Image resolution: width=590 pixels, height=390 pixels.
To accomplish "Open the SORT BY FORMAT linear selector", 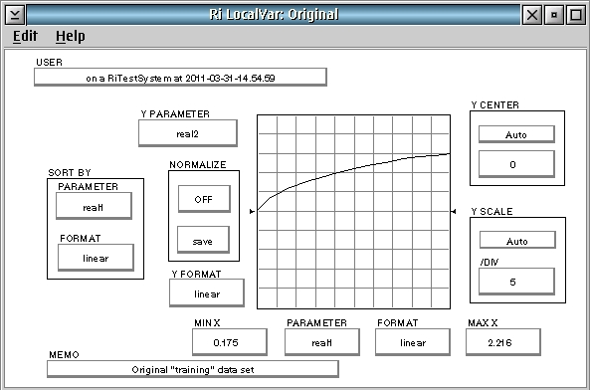I will pyautogui.click(x=96, y=258).
